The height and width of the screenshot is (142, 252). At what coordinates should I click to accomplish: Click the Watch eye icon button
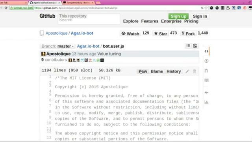click(130, 34)
